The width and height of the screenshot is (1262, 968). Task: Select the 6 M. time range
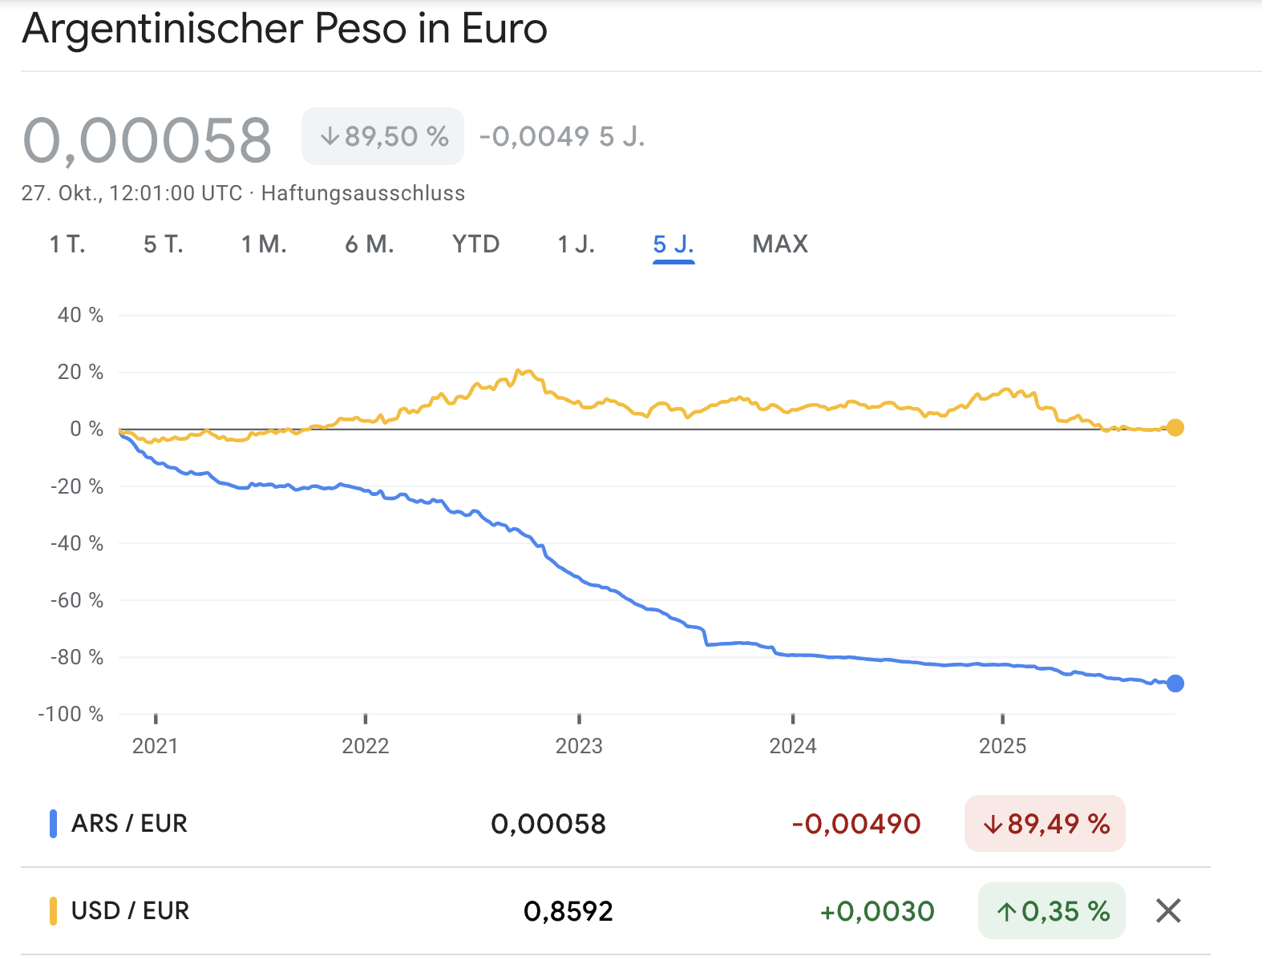[370, 244]
